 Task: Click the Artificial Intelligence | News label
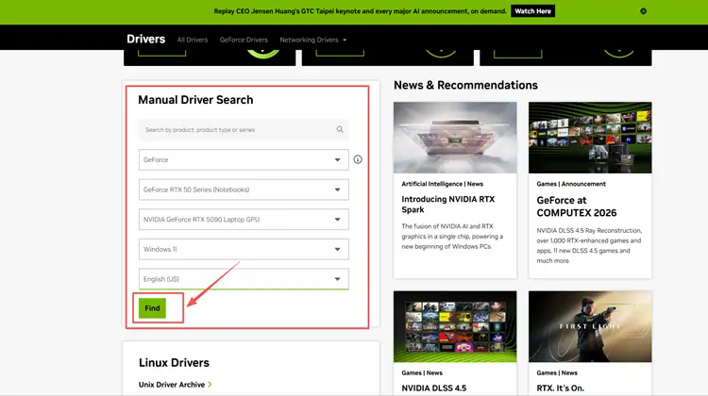click(442, 184)
